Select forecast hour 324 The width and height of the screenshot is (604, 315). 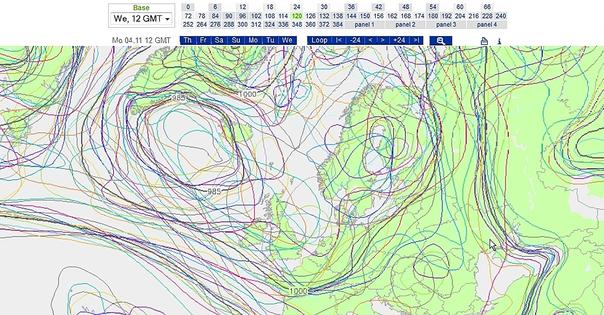coord(270,24)
